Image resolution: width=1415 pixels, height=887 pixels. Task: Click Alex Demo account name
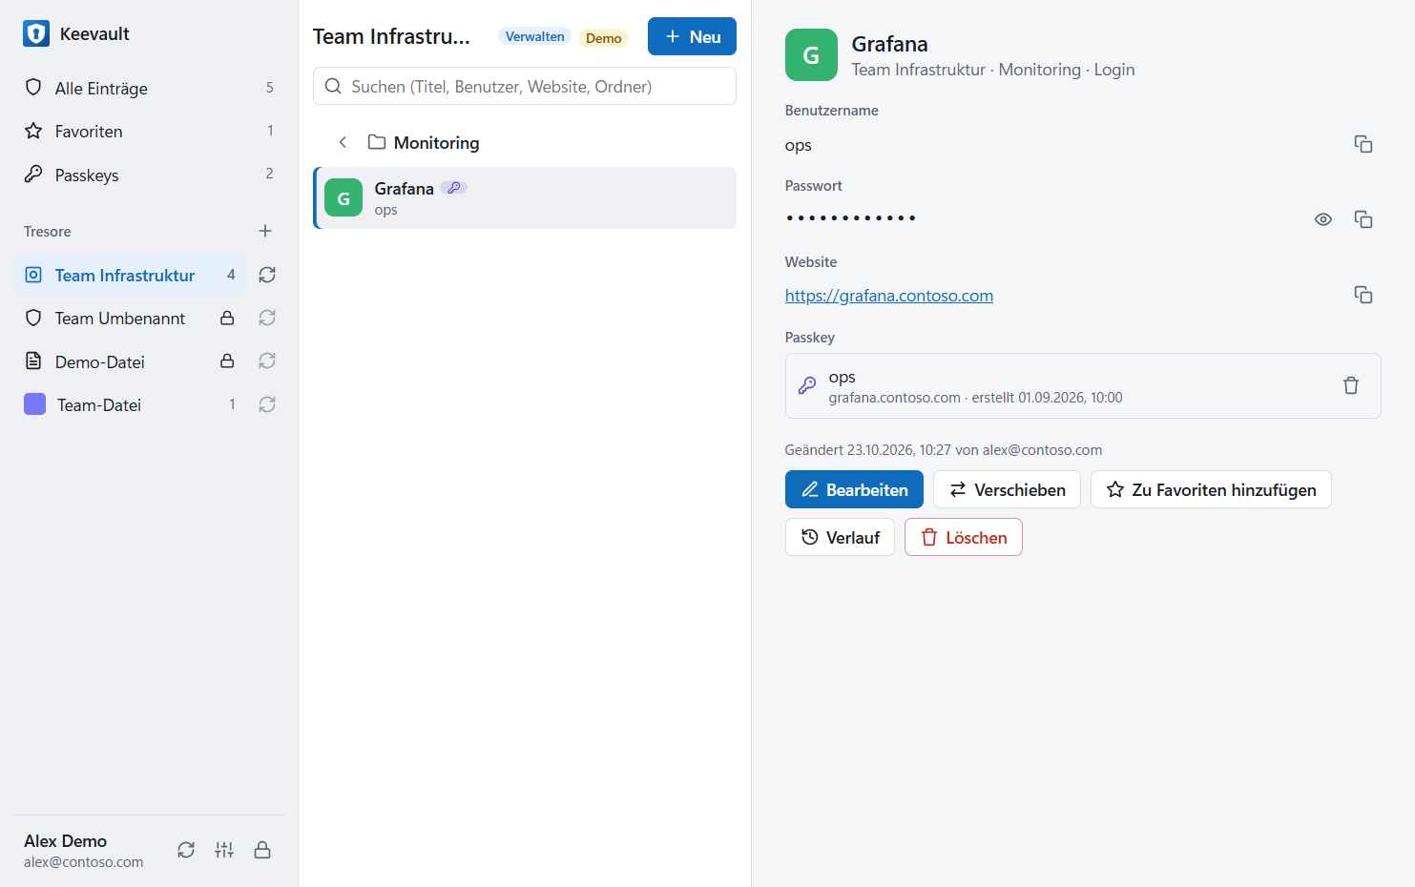[65, 841]
